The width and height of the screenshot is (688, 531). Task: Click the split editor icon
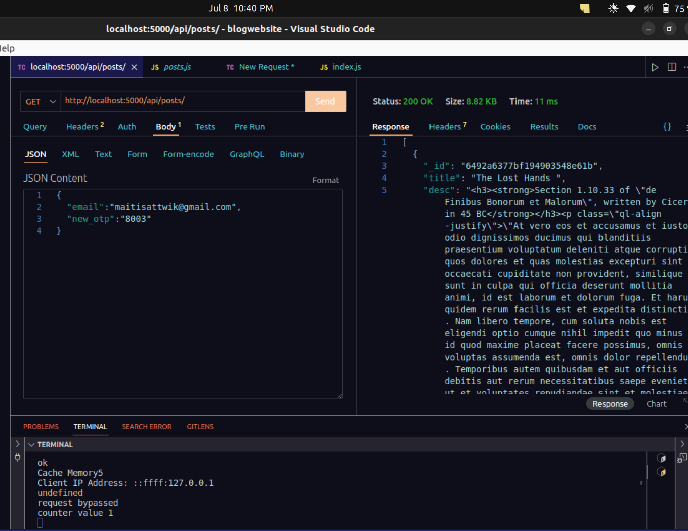click(672, 67)
